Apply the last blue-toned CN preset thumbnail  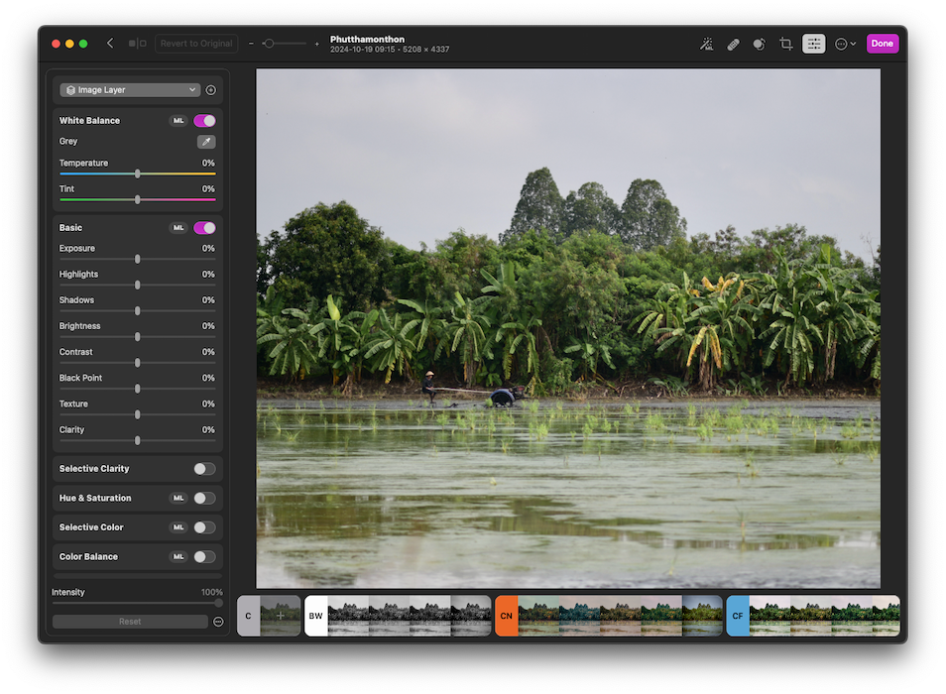pyautogui.click(x=702, y=616)
